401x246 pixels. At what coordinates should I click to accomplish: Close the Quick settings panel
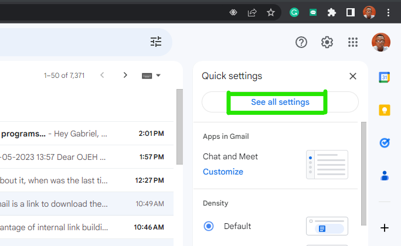point(353,76)
